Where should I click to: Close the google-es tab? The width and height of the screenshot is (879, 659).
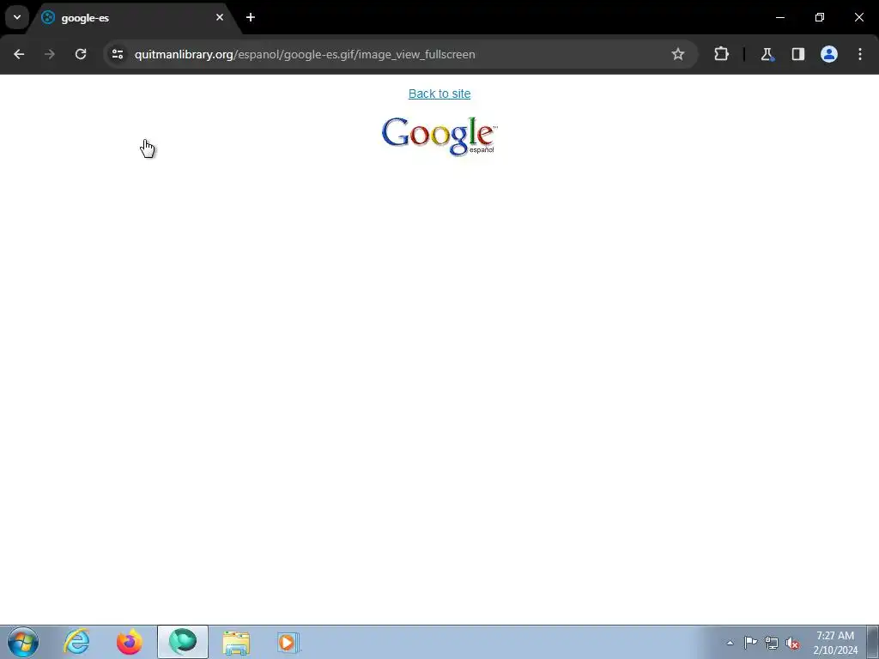click(220, 17)
